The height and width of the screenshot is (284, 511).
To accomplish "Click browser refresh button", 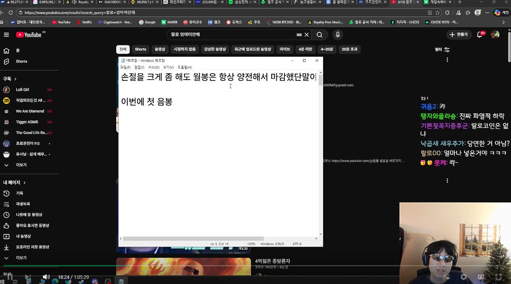I will pyautogui.click(x=11, y=12).
